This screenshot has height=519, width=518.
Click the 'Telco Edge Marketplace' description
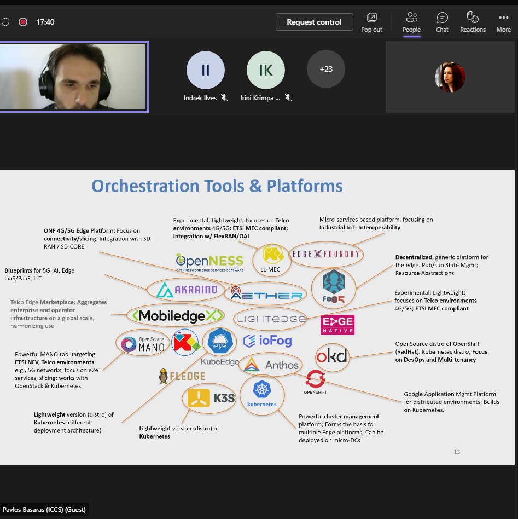(x=59, y=314)
